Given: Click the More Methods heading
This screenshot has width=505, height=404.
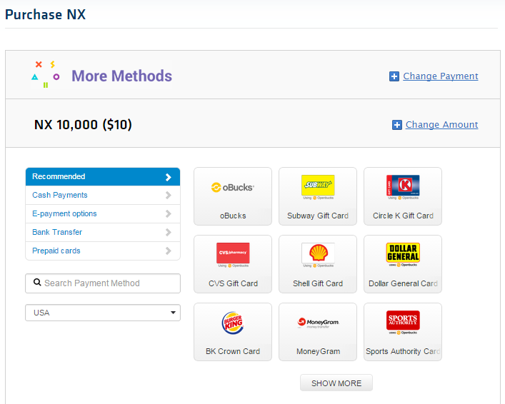Looking at the screenshot, I should coord(121,76).
